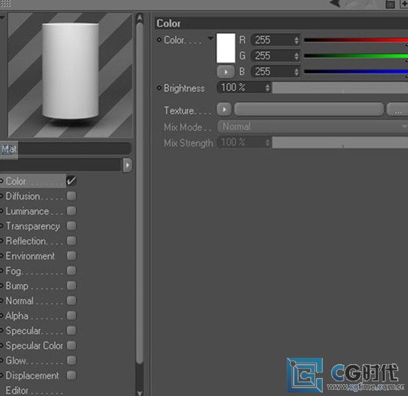The image size is (408, 396).
Task: Enable the Specular Color channel checkbox
Action: pyautogui.click(x=71, y=345)
